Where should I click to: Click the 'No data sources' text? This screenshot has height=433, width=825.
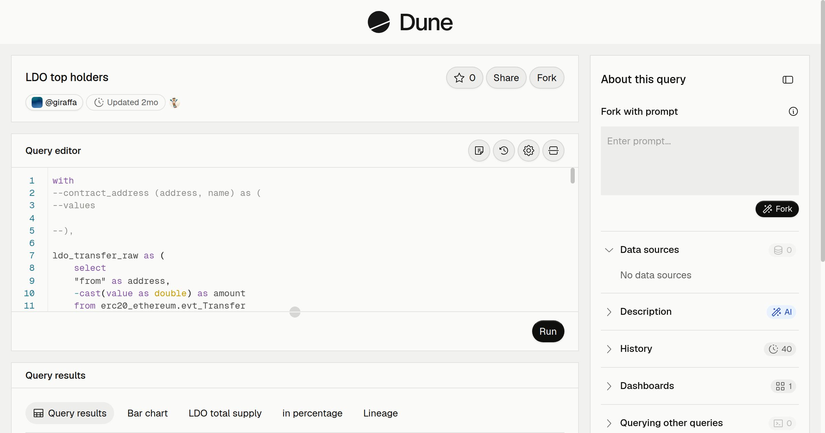pyautogui.click(x=656, y=275)
